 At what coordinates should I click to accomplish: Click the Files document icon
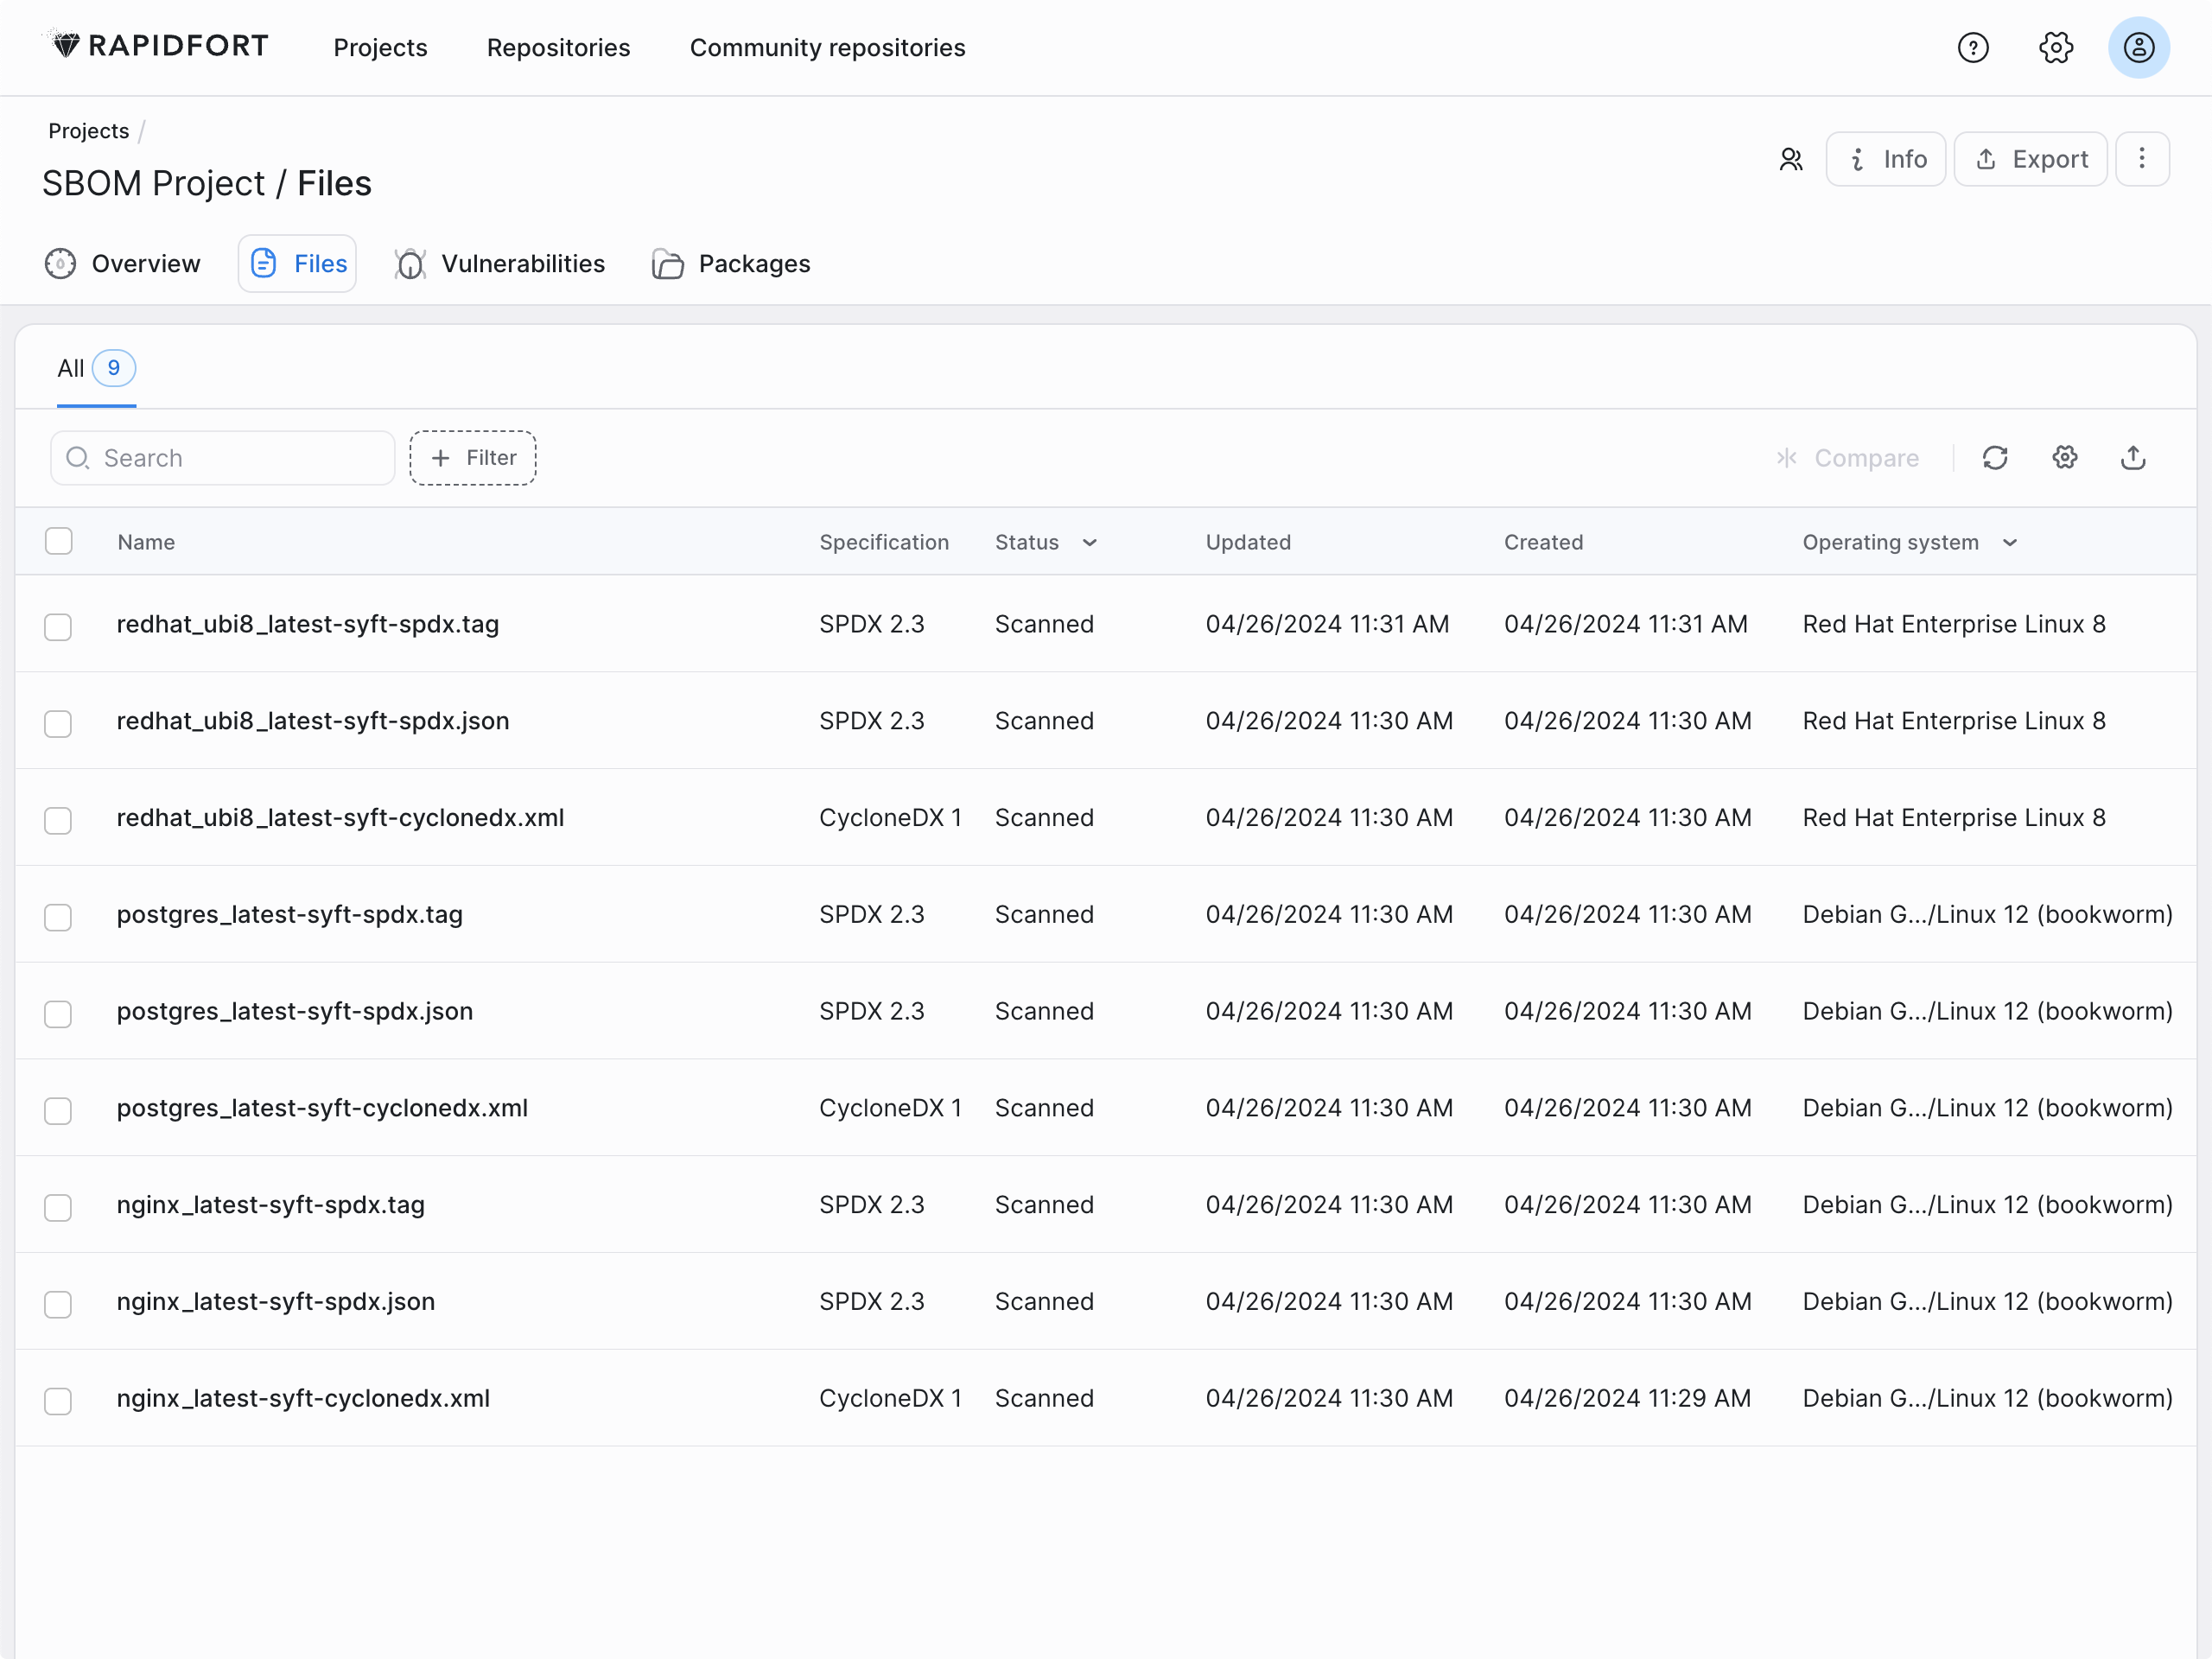pyautogui.click(x=263, y=263)
